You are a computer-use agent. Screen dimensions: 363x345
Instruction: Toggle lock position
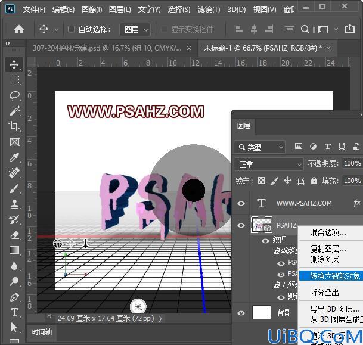click(287, 181)
